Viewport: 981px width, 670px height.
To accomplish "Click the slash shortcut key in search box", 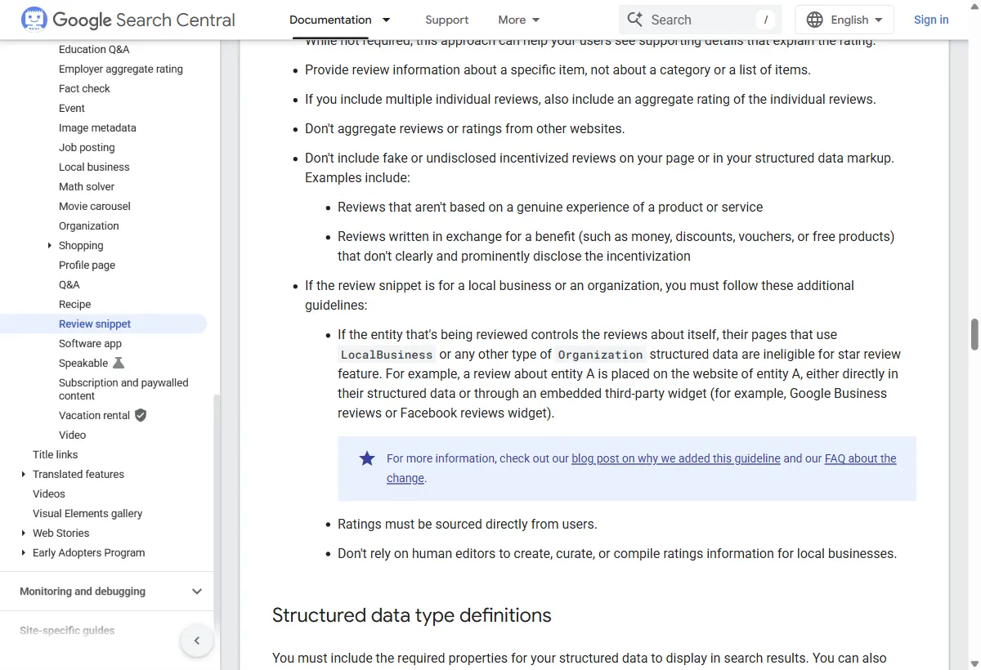I will pos(766,20).
